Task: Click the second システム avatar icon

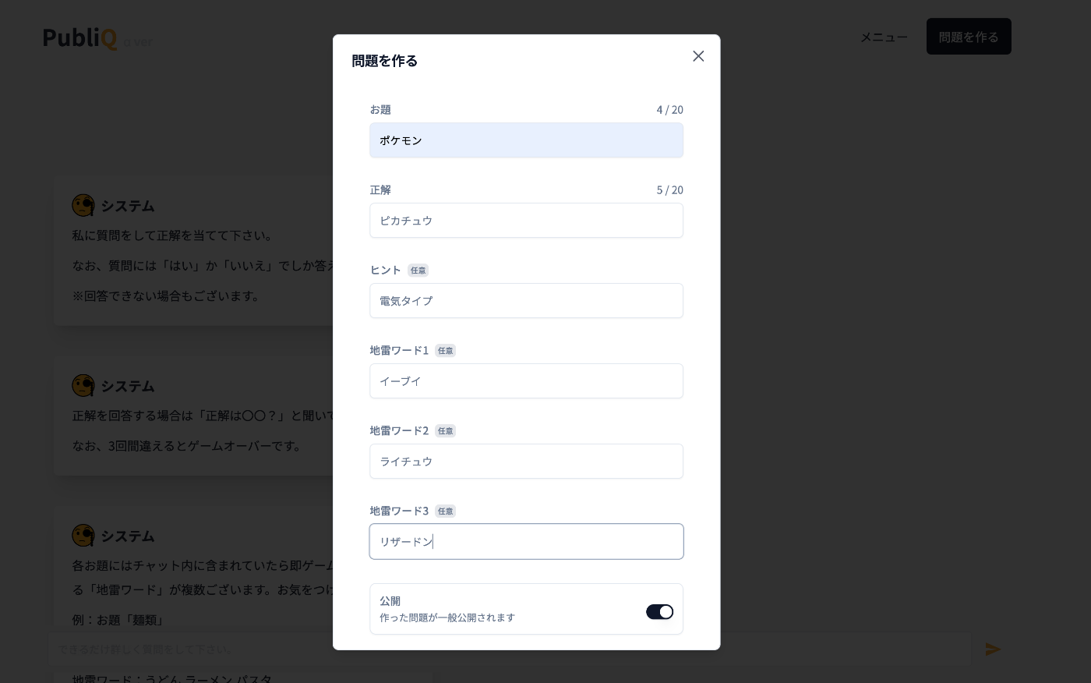Action: 83,386
